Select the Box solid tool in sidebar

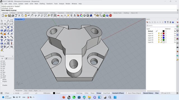point(2,31)
